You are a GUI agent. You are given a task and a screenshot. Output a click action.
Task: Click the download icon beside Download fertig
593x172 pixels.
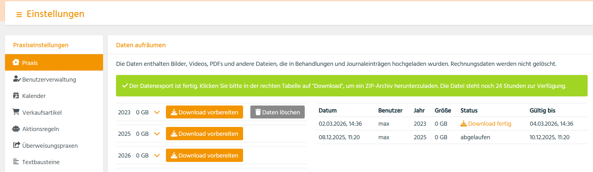pyautogui.click(x=463, y=123)
